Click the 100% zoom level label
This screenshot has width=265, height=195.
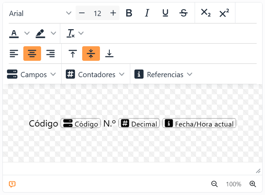pos(234,184)
